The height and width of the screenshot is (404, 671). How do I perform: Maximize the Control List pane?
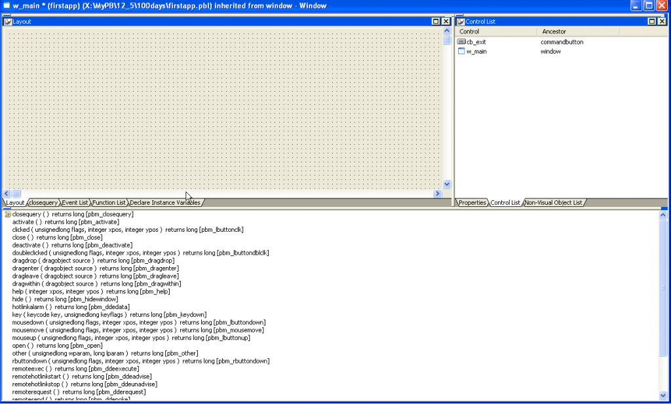click(x=652, y=22)
